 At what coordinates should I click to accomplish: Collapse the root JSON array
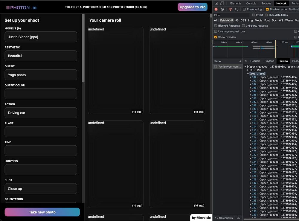pos(245,67)
